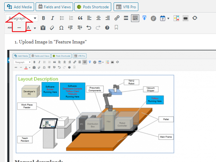Insert or edit a link
Viewport: 216px width, 162px height.
click(117, 18)
